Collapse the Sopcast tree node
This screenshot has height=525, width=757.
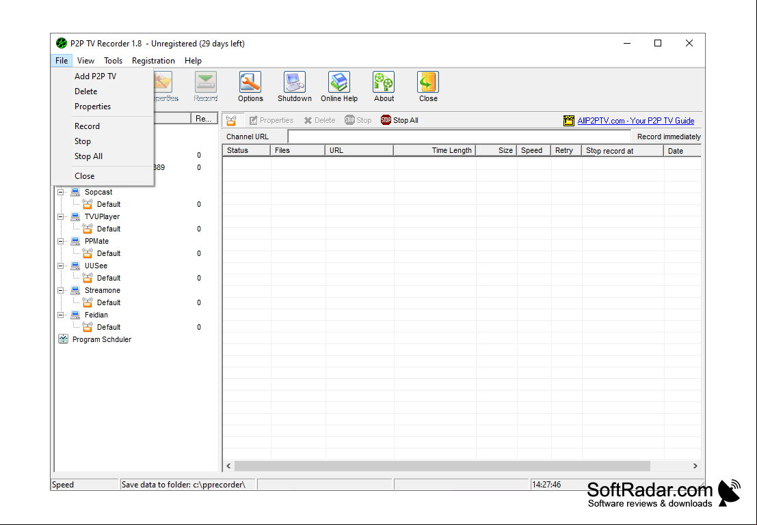pos(60,192)
